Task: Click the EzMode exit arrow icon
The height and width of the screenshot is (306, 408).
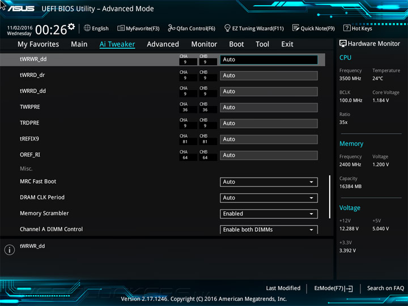Action: [348, 288]
